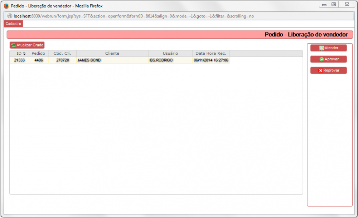358x218 pixels.
Task: Click the Cliente column header
Action: point(112,53)
